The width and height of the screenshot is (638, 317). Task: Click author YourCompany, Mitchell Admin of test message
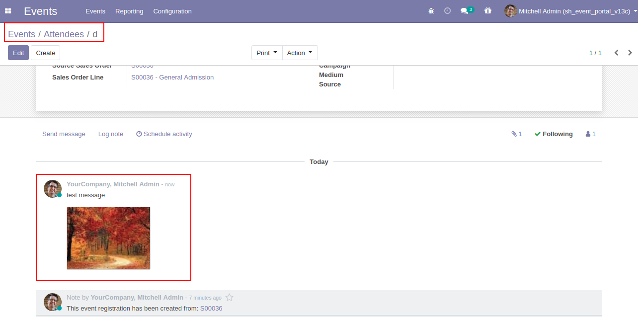tap(113, 184)
